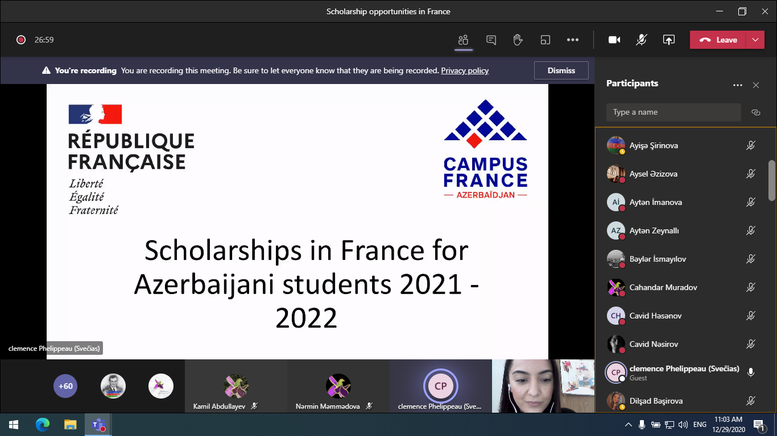This screenshot has height=436, width=777.
Task: Select Kamil Abdullayev video tile
Action: coord(236,386)
